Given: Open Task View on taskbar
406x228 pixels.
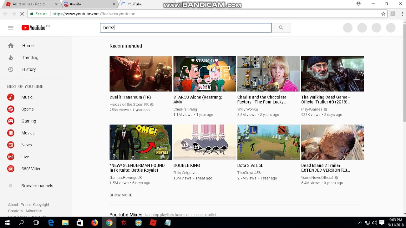Looking at the screenshot, I should (36, 223).
